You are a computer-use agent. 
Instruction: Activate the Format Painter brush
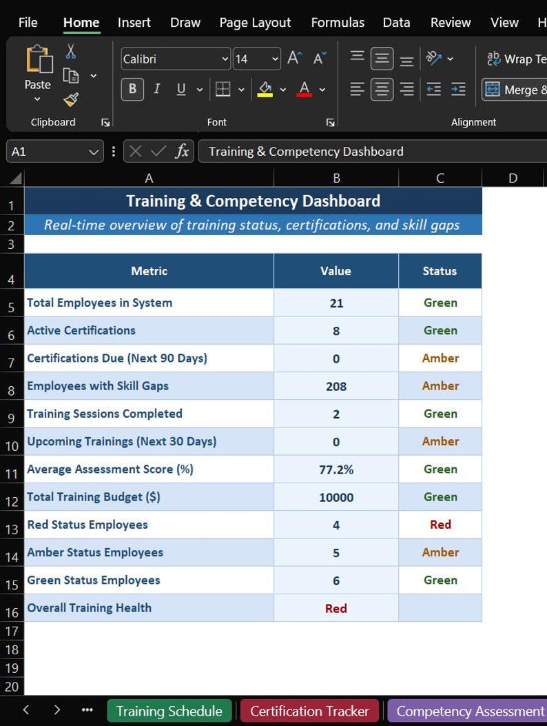coord(71,99)
